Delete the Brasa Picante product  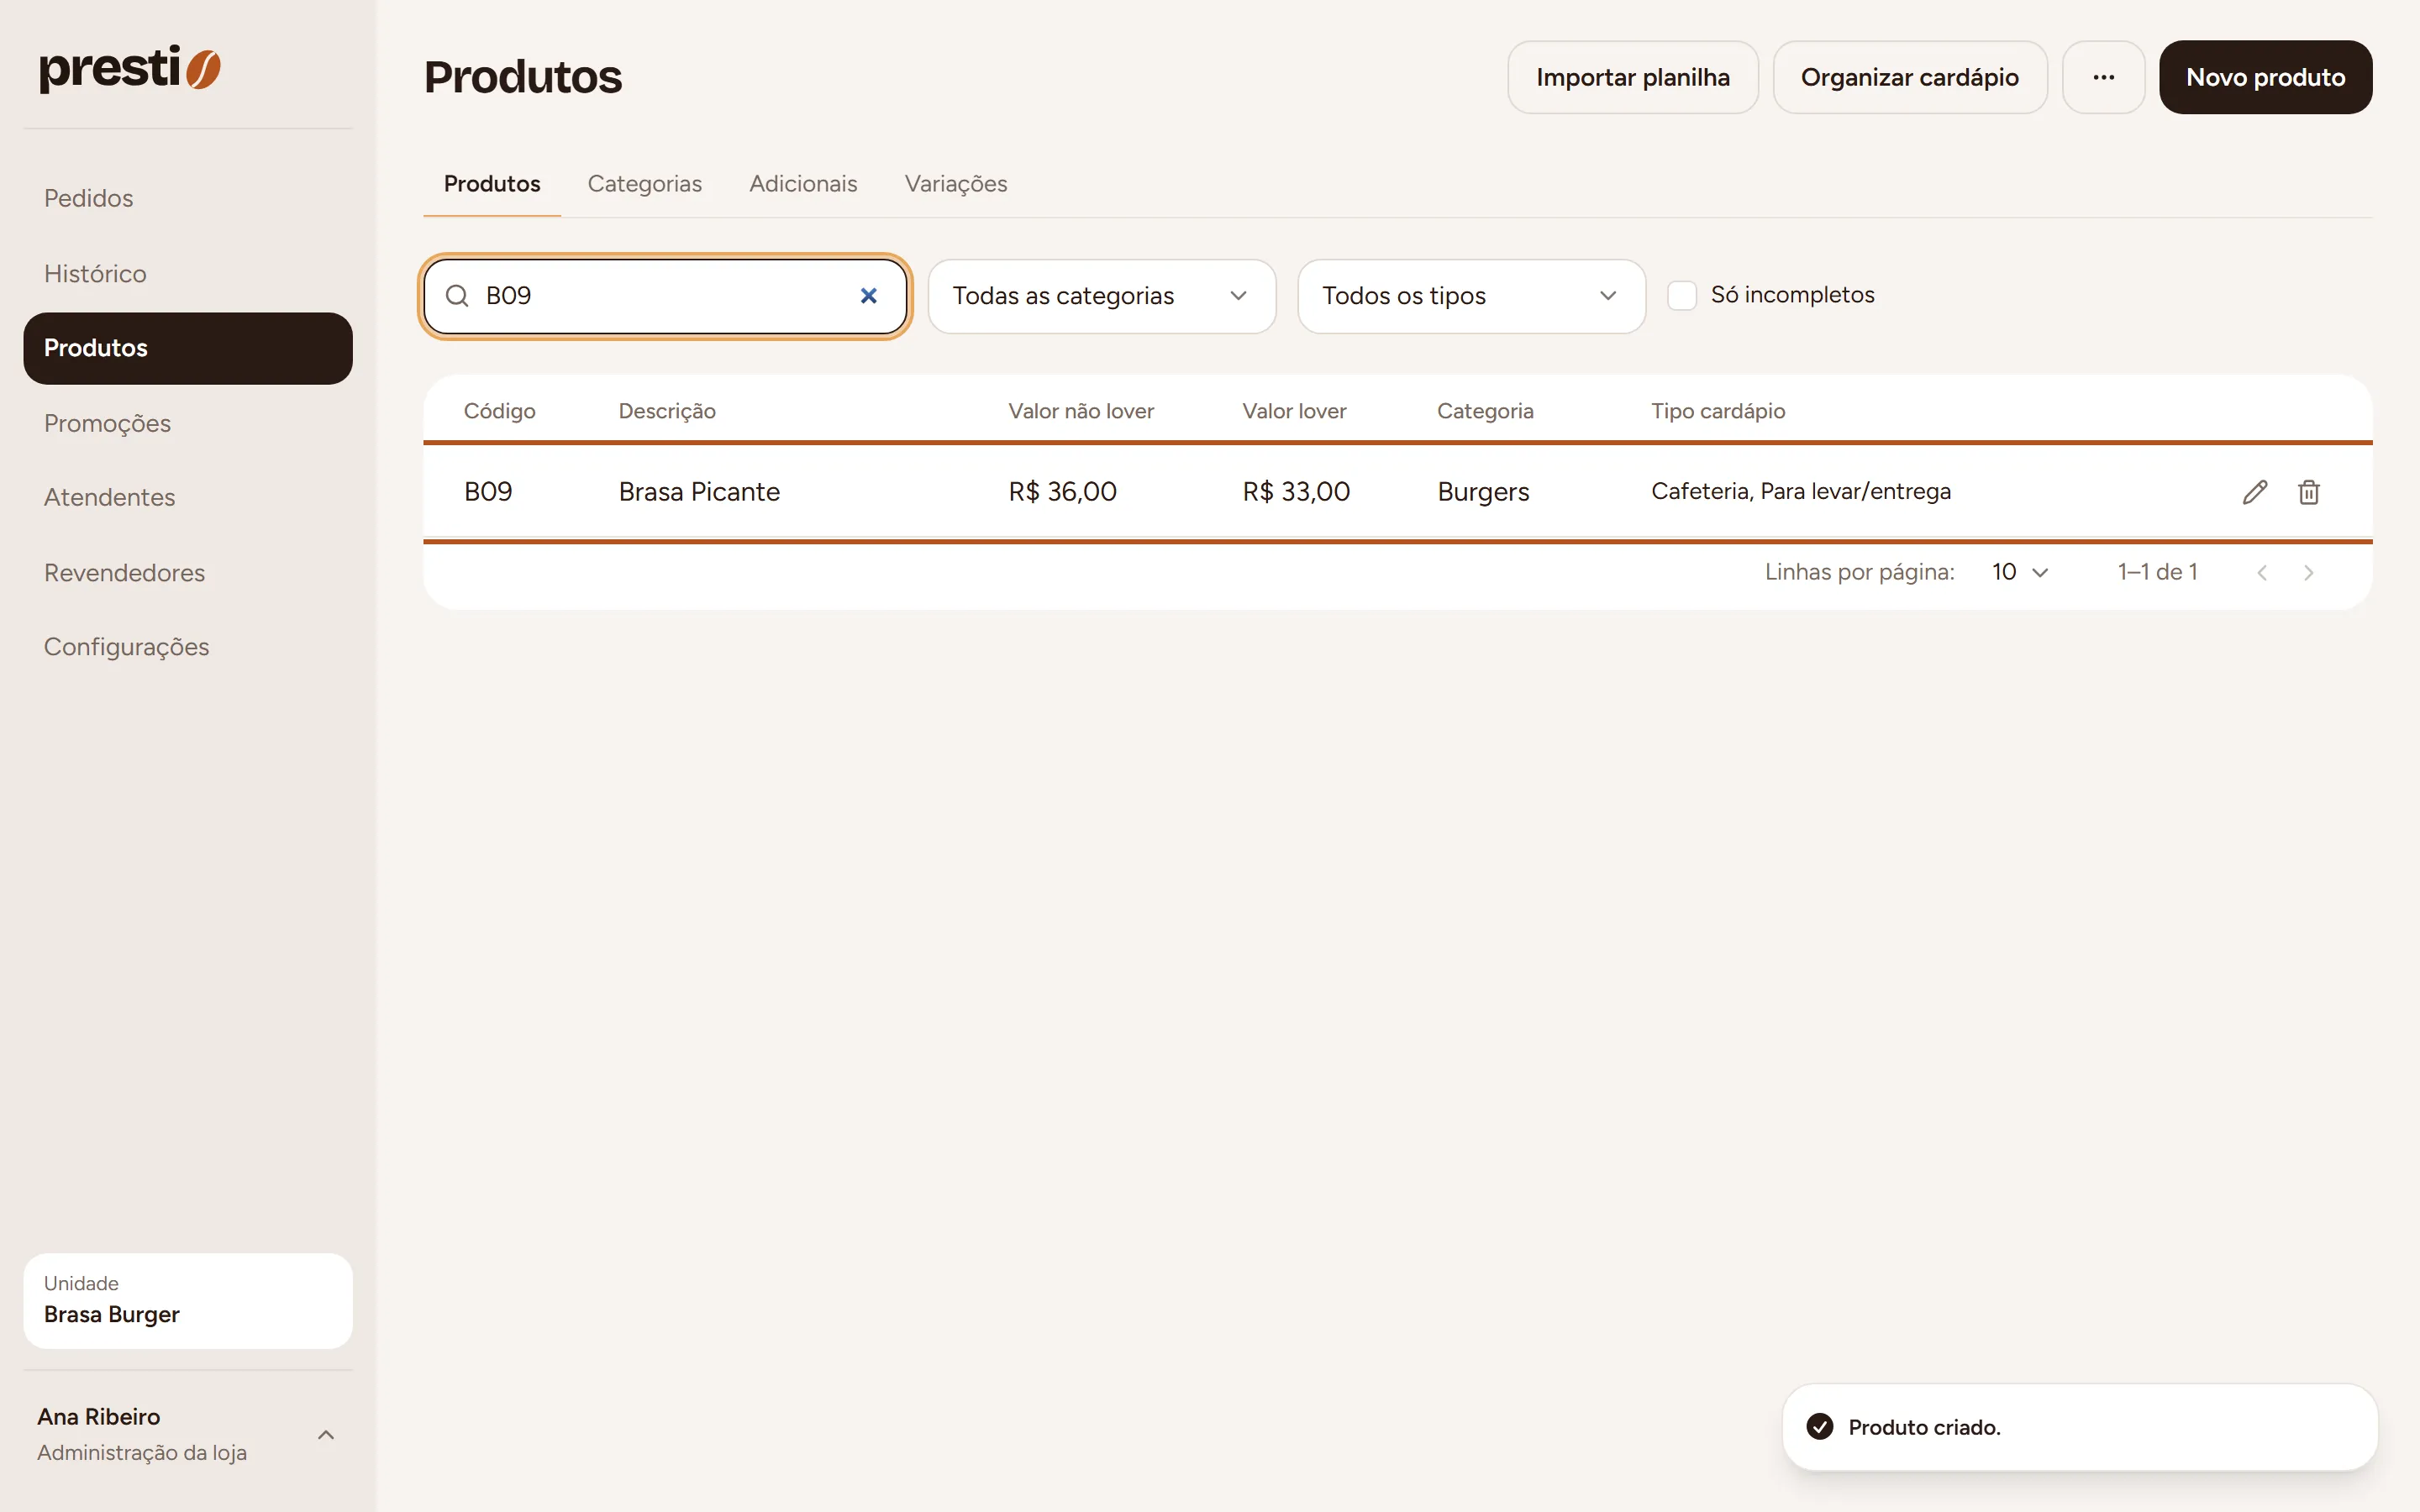click(x=2309, y=492)
